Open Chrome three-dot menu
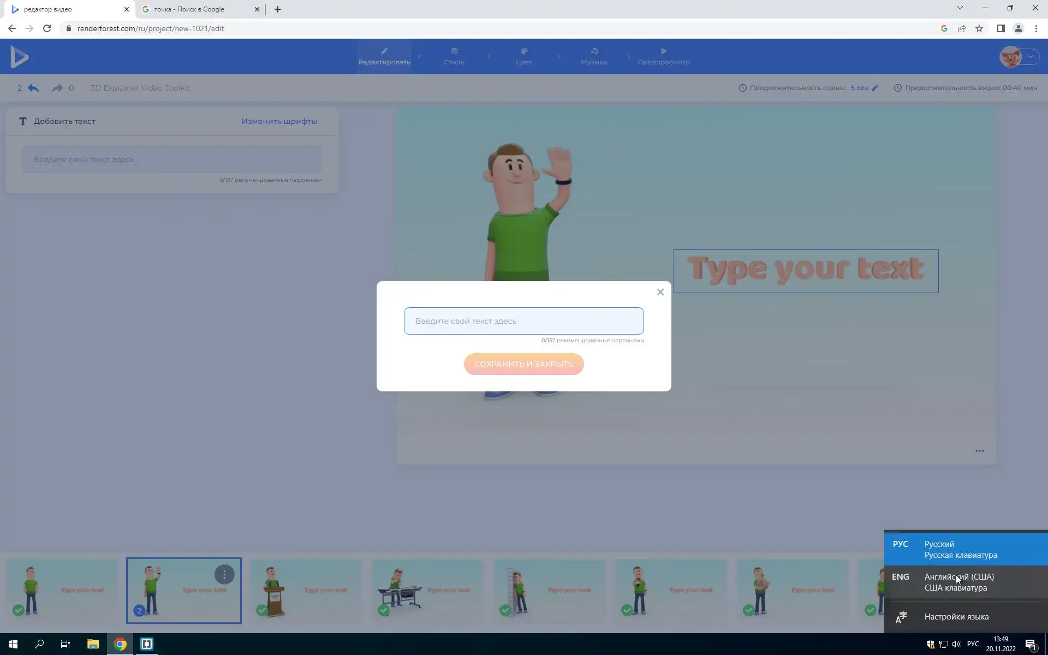 (1036, 28)
